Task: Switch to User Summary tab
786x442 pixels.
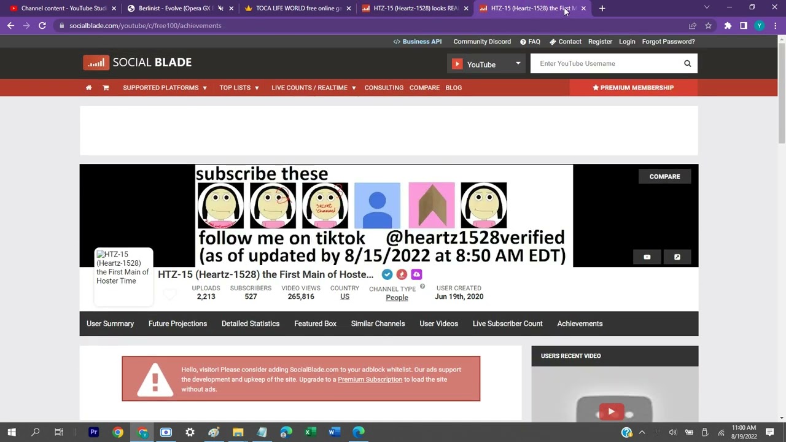Action: [110, 324]
